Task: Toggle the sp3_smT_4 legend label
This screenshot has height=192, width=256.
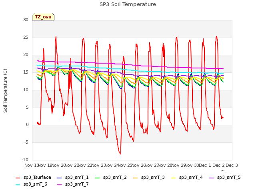Action: (x=191, y=178)
